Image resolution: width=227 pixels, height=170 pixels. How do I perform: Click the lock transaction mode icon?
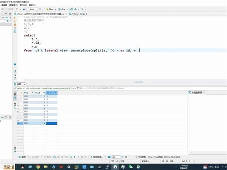pyautogui.click(x=24, y=9)
